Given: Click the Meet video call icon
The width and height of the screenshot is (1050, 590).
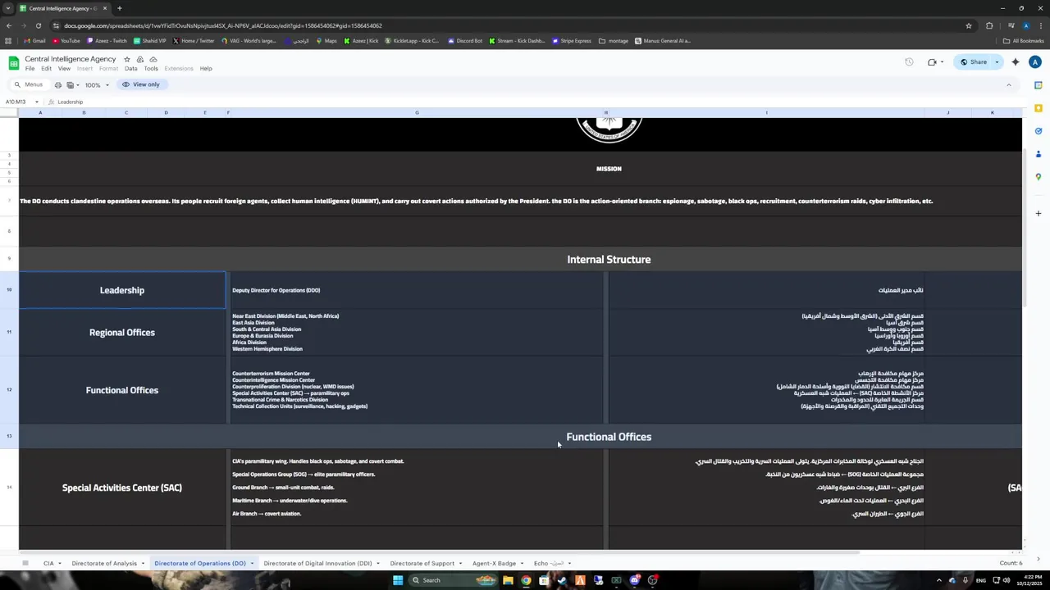Looking at the screenshot, I should (932, 62).
